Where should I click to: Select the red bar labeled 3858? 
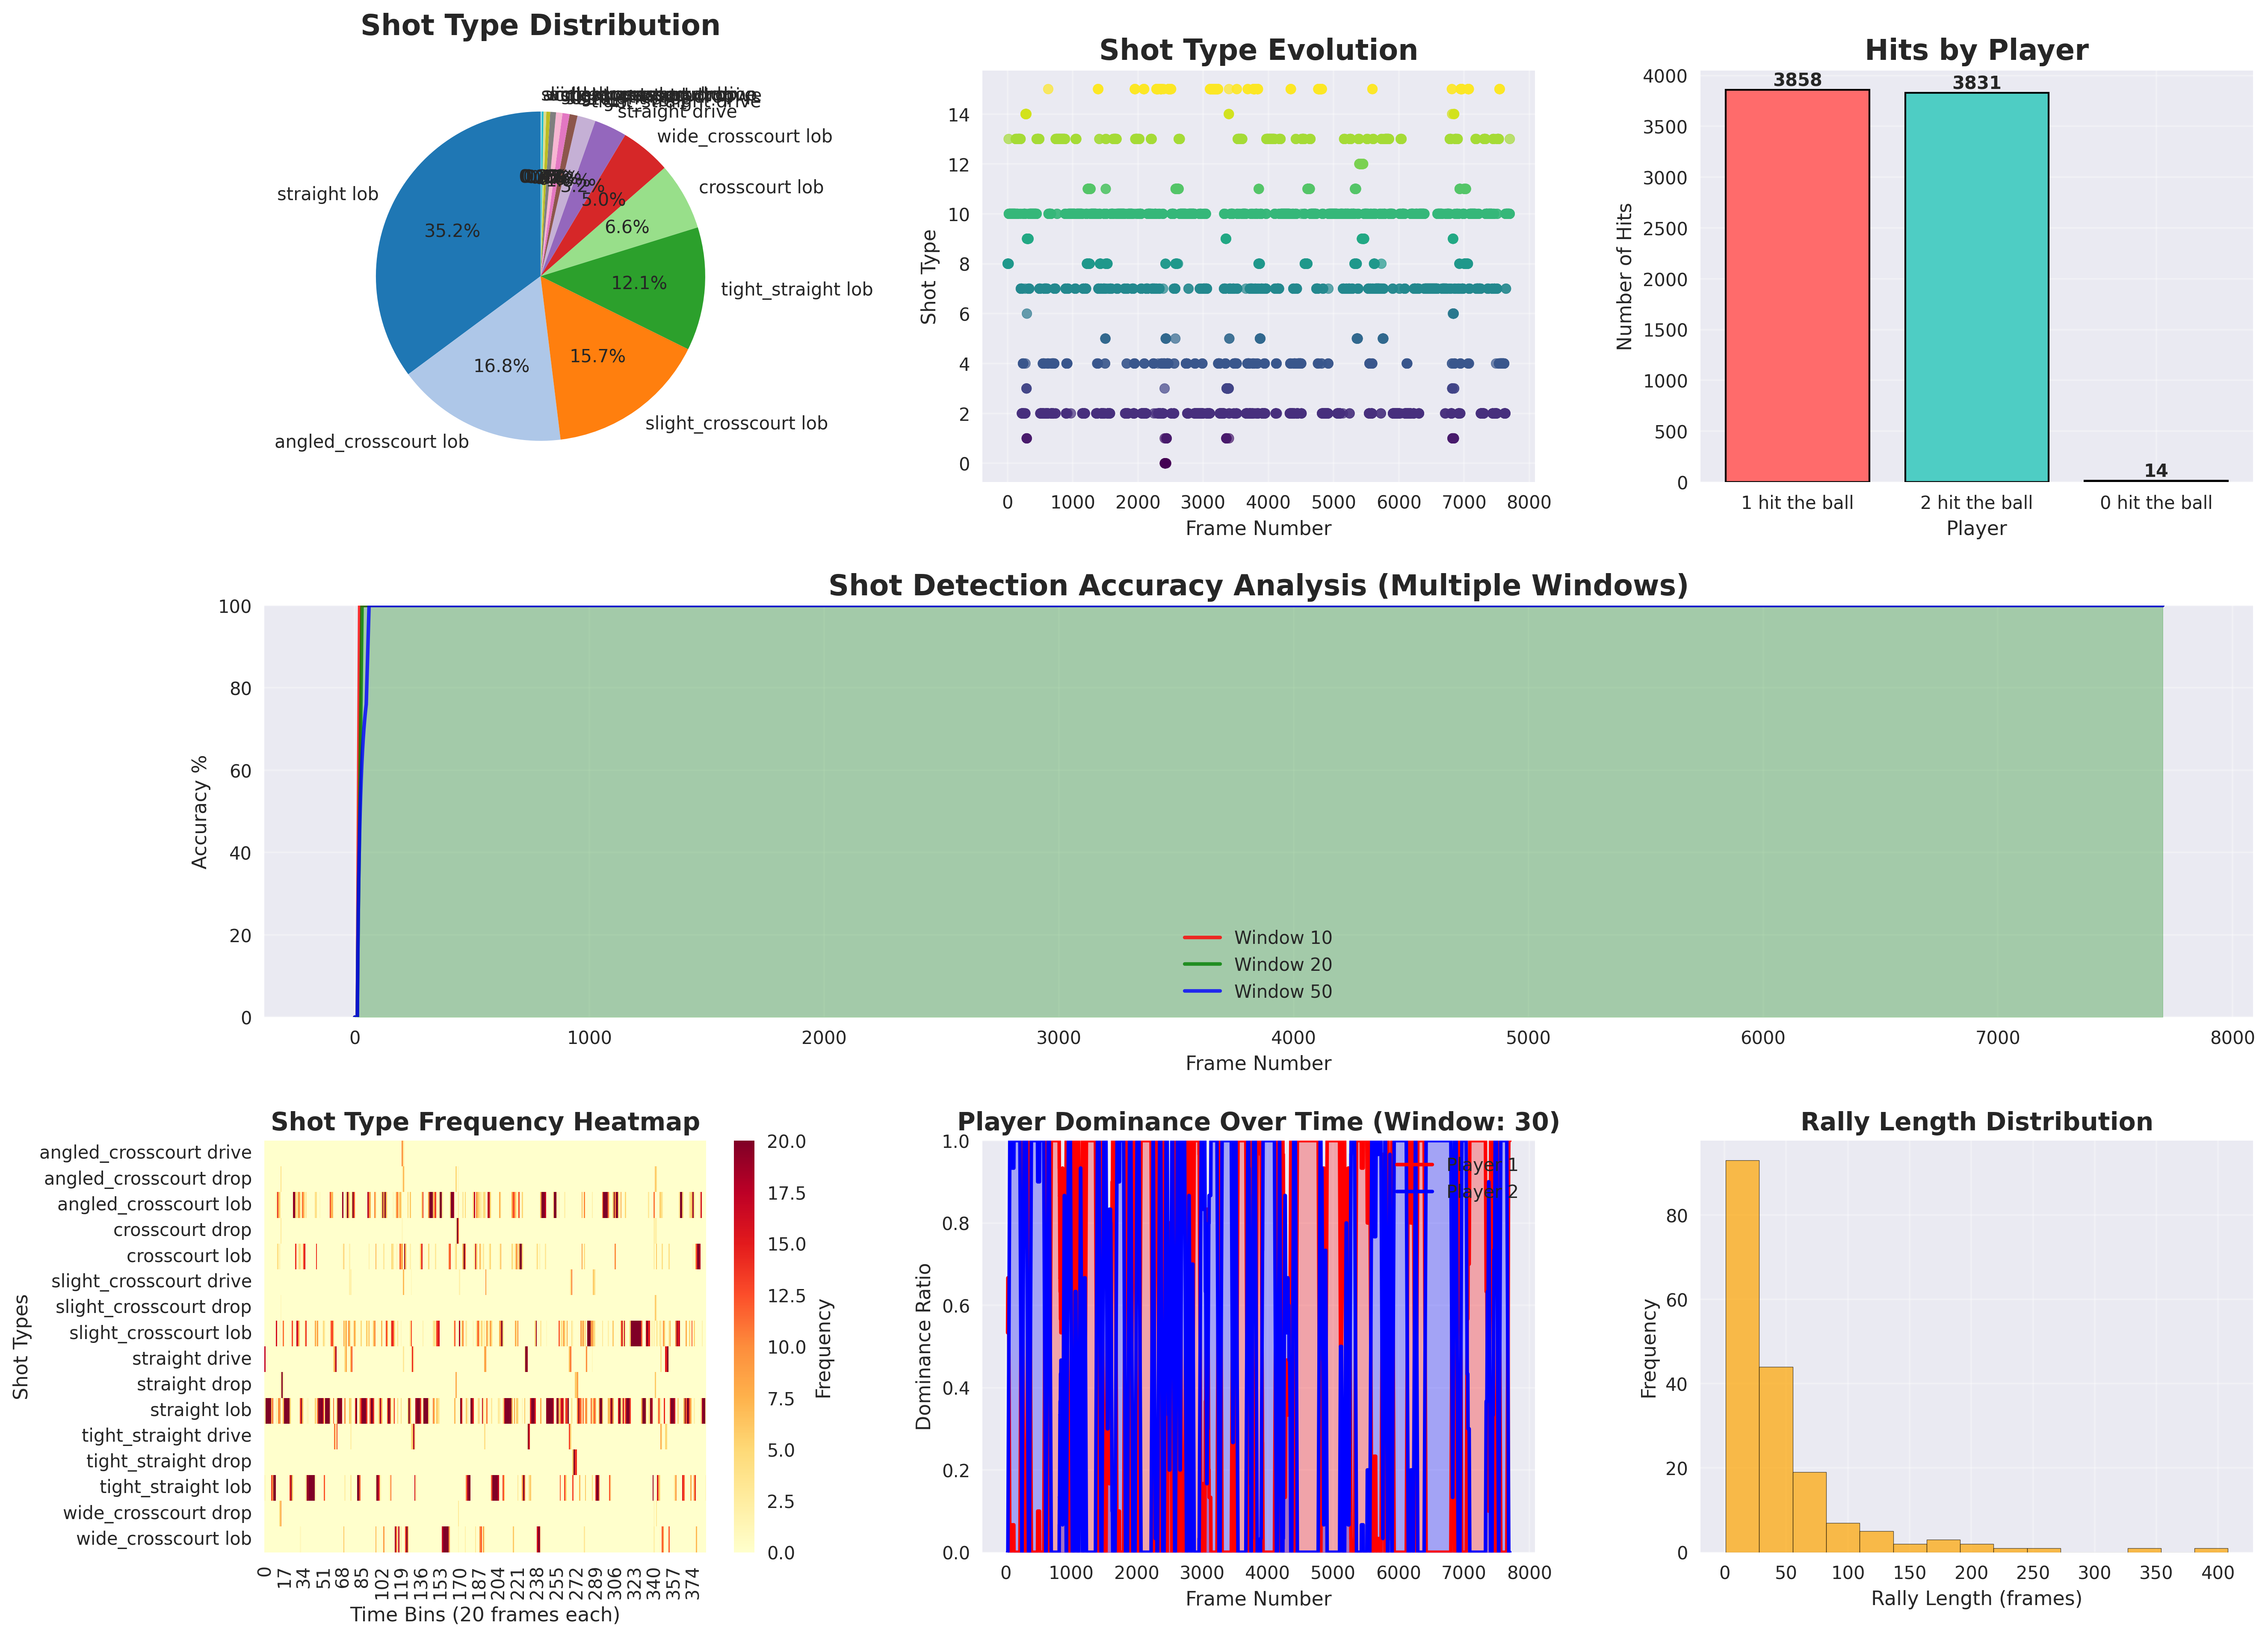click(x=1797, y=286)
